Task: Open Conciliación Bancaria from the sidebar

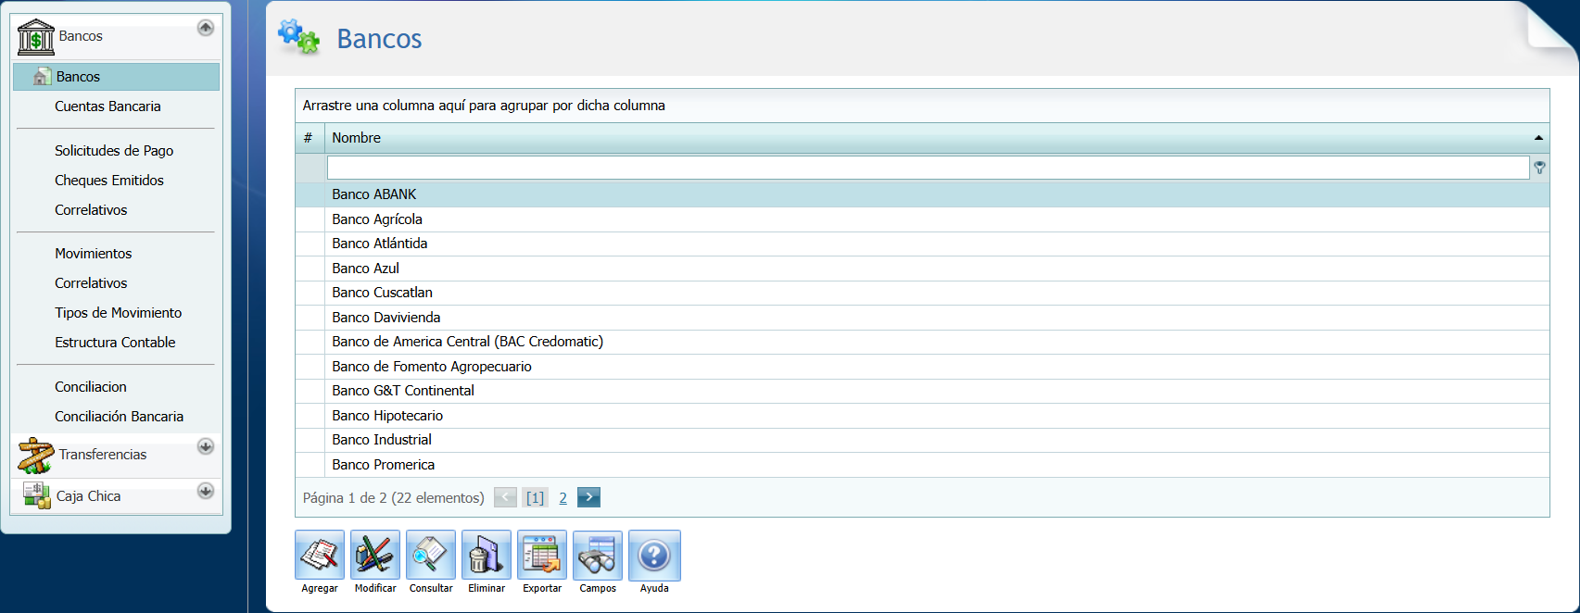Action: coord(119,417)
